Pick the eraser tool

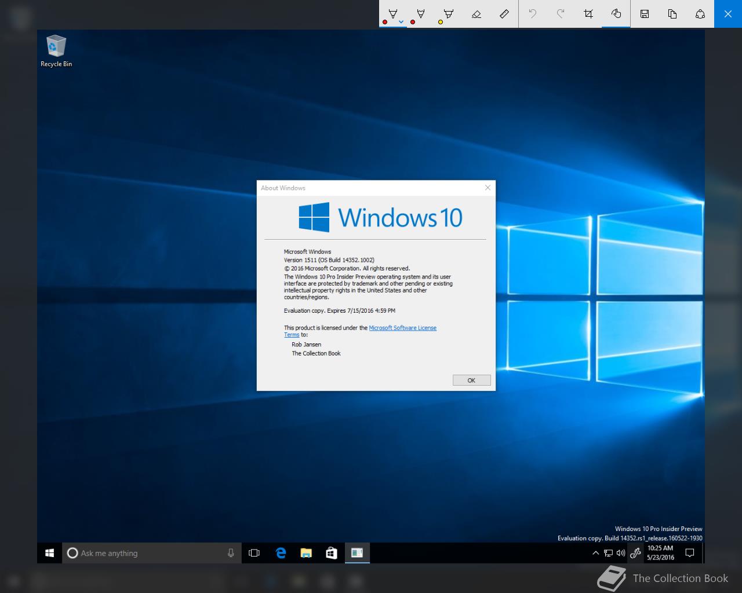(477, 14)
